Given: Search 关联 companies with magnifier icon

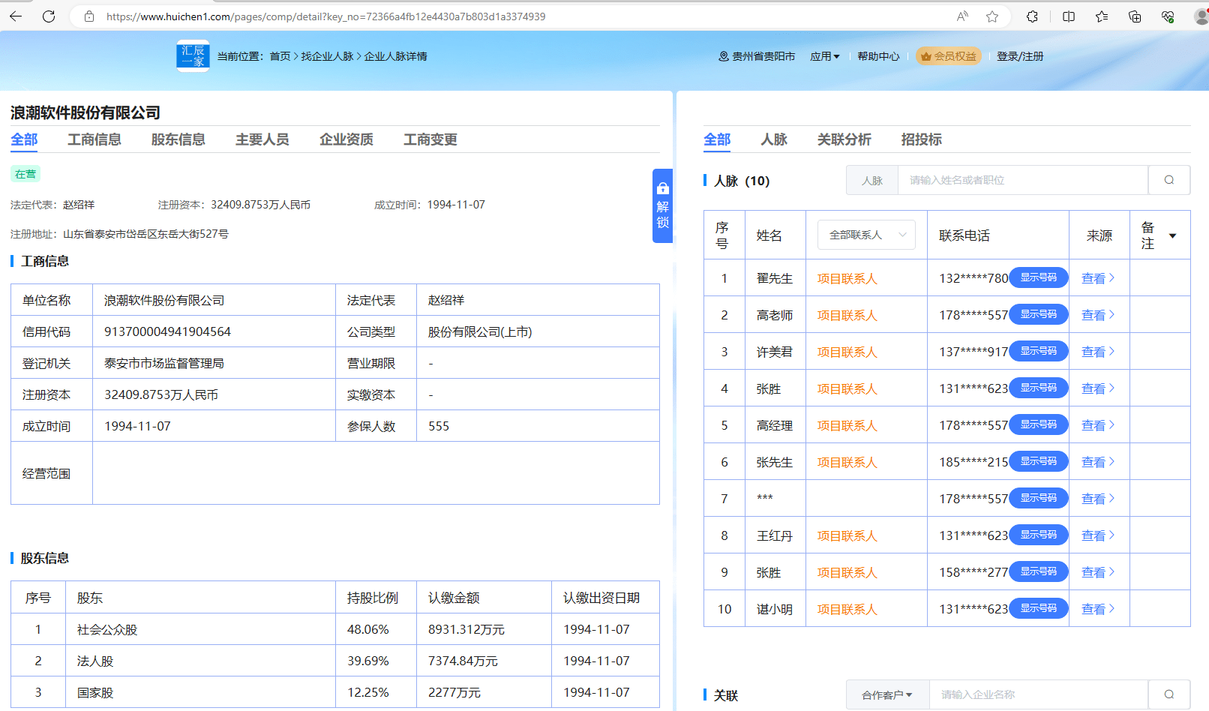Looking at the screenshot, I should click(x=1169, y=694).
